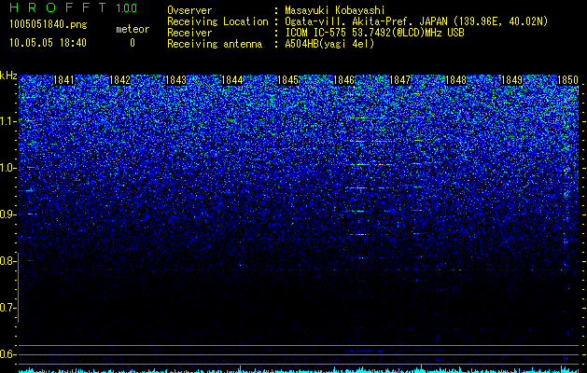The width and height of the screenshot is (587, 373).
Task: Click the 1.1 frequency axis label
Action: tap(7, 121)
